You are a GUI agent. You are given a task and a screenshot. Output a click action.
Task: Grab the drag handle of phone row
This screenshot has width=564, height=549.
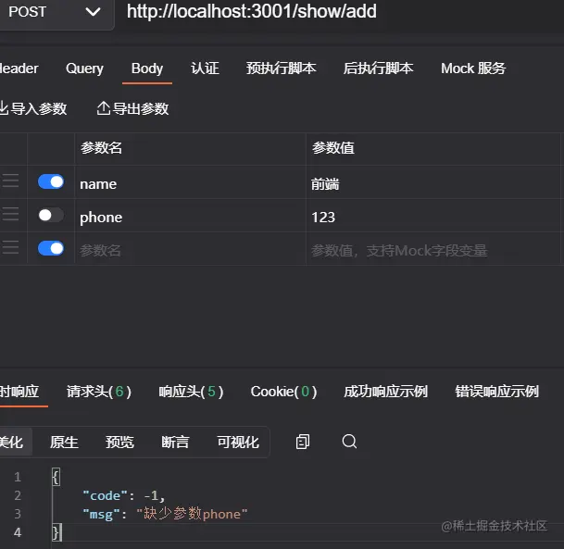(10, 214)
